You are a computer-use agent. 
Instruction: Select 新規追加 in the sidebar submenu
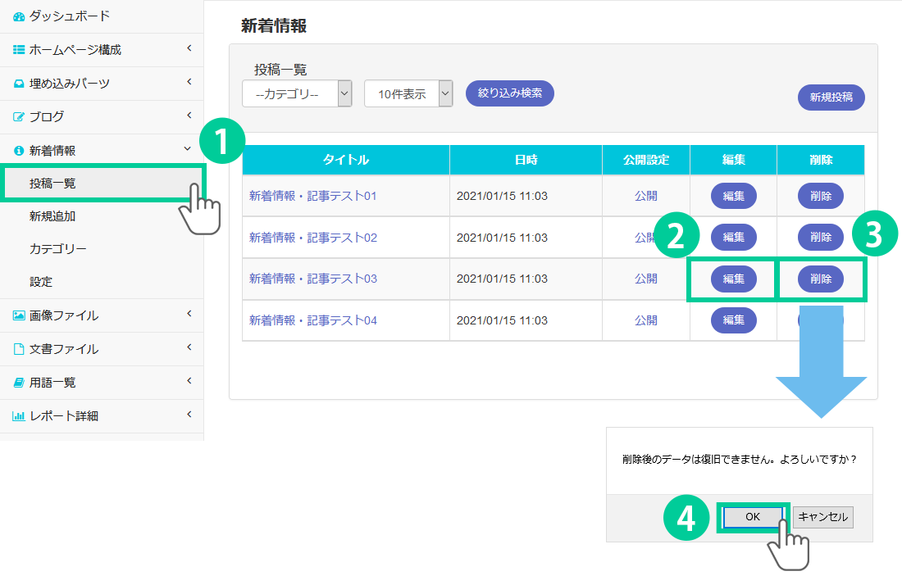[52, 216]
